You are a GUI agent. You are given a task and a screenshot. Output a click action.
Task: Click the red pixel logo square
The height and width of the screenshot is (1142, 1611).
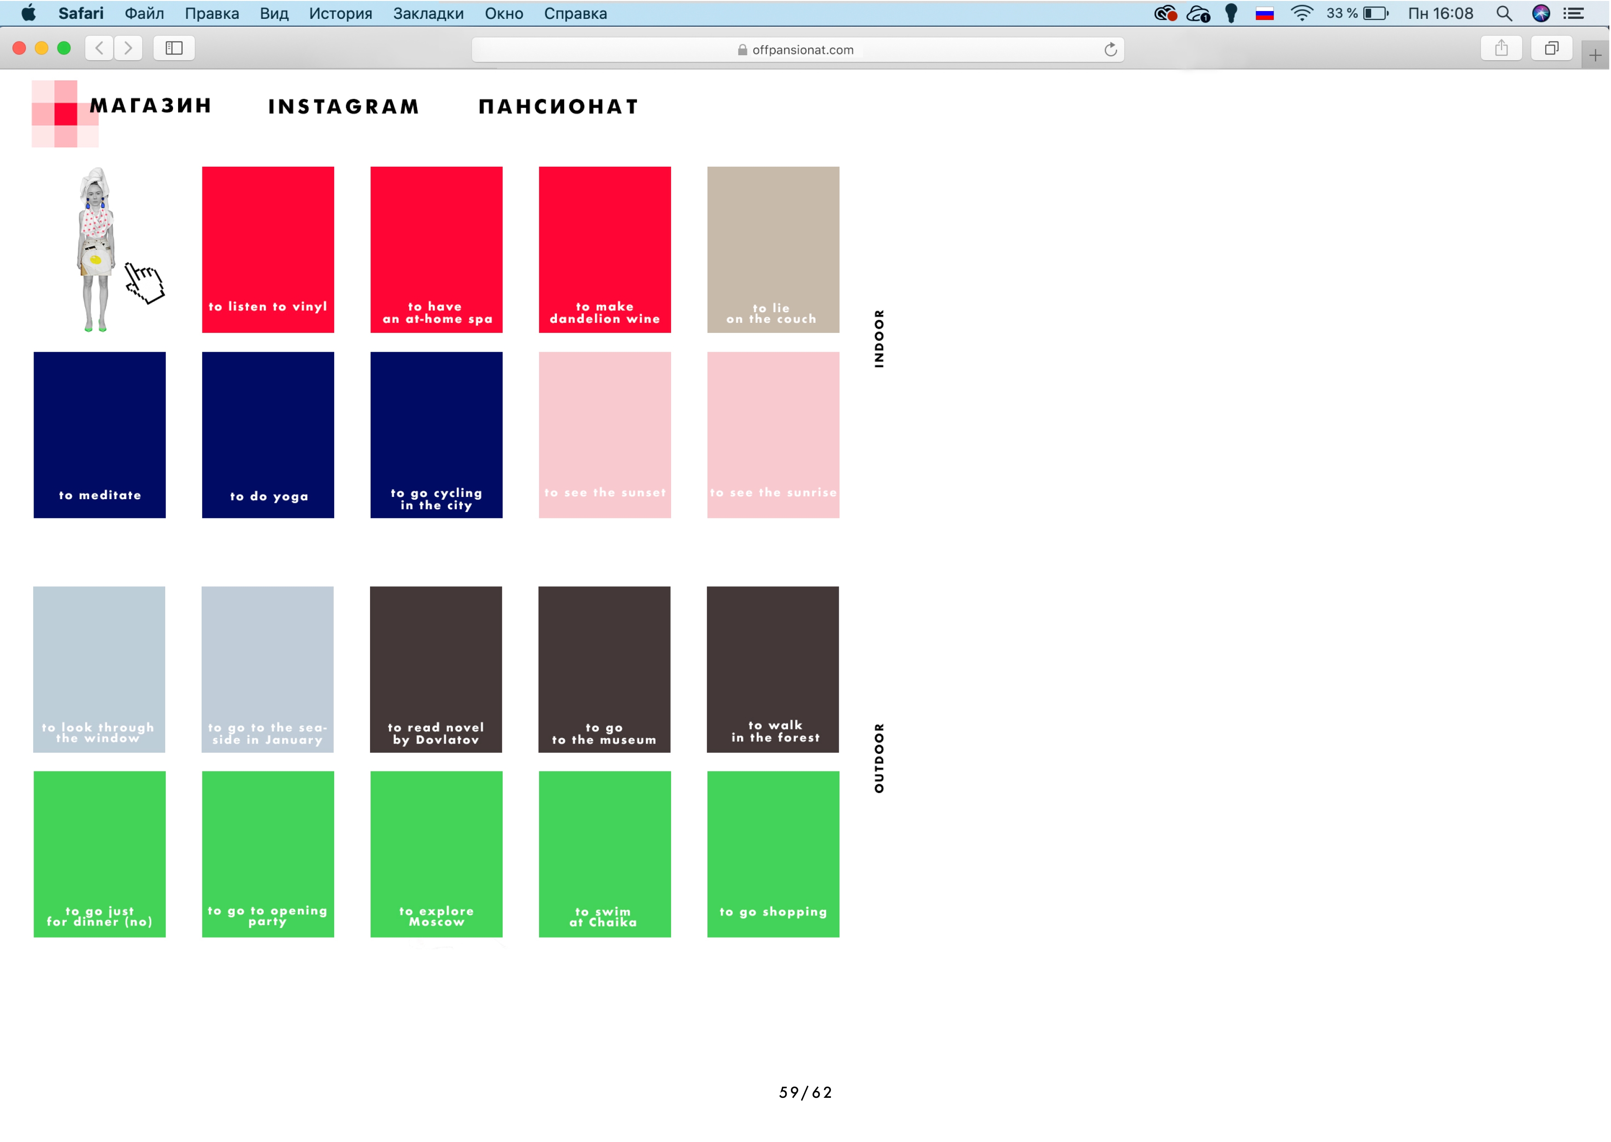pos(65,114)
